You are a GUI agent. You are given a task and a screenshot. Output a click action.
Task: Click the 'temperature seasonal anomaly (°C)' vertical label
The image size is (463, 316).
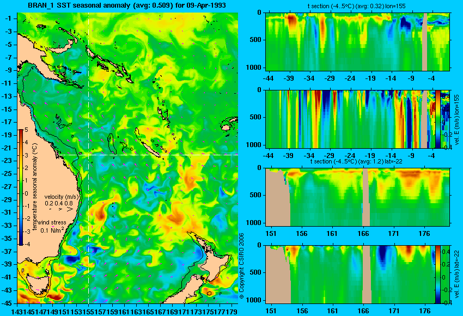(35, 187)
